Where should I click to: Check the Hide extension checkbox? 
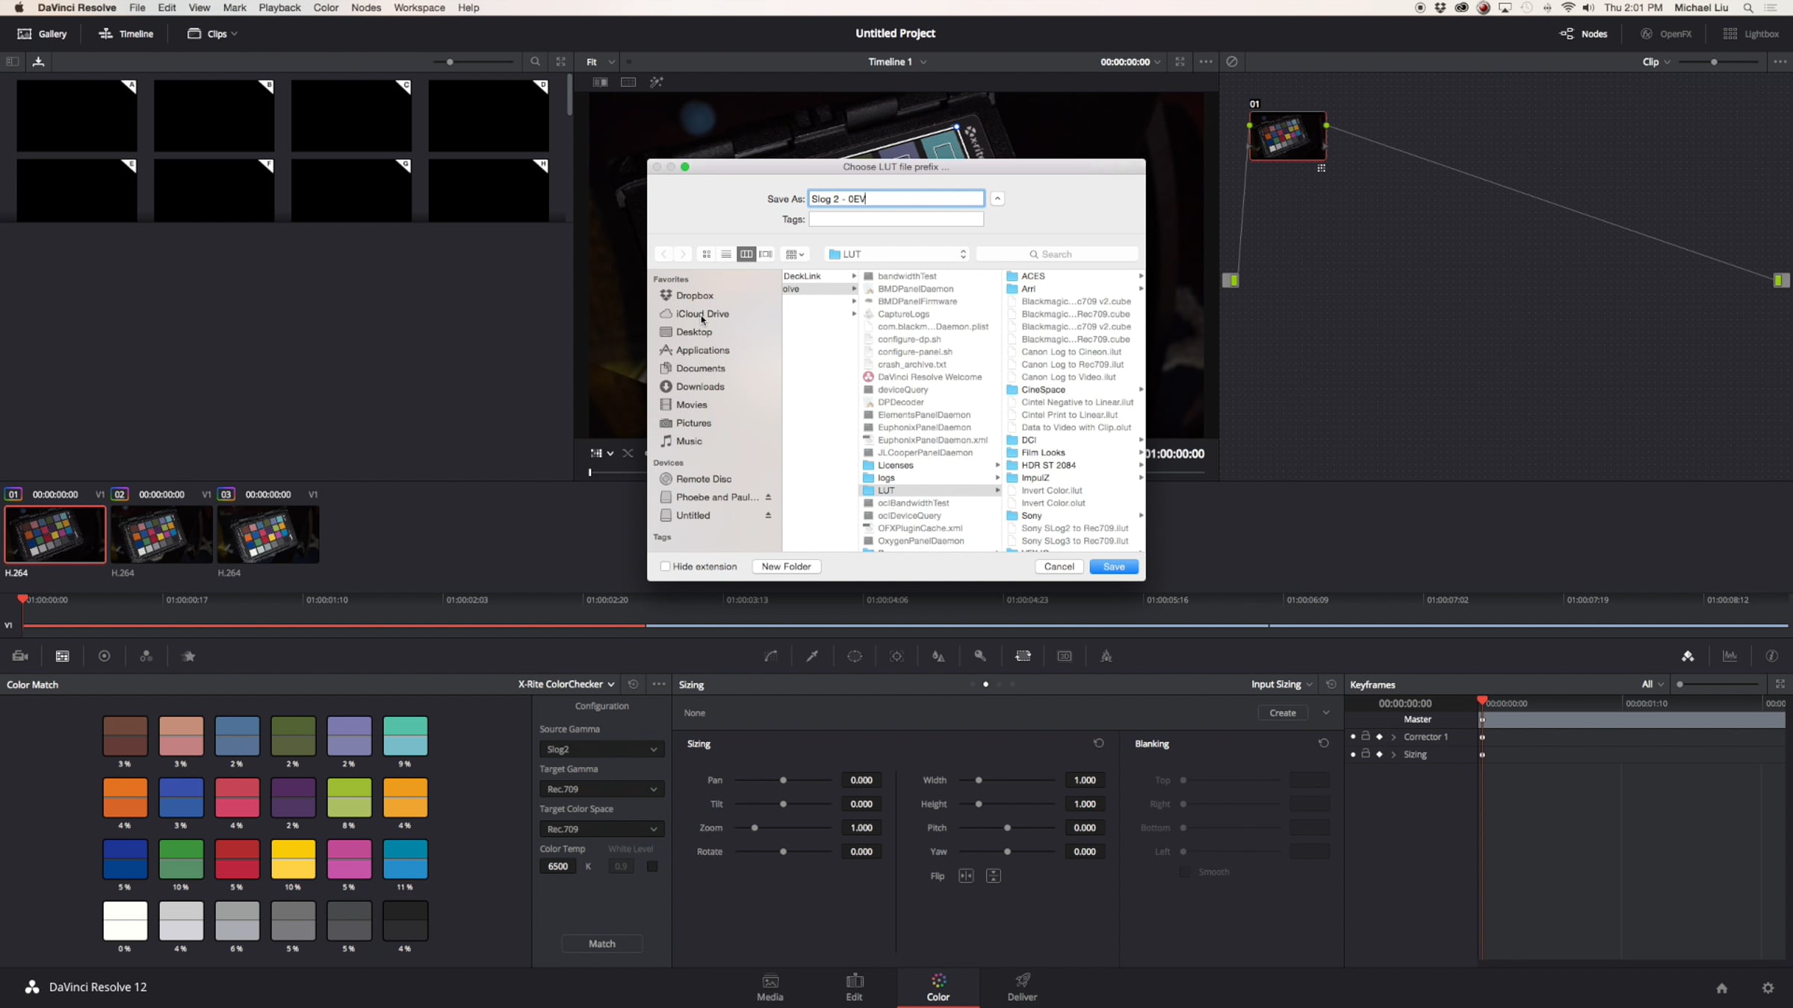(x=665, y=567)
